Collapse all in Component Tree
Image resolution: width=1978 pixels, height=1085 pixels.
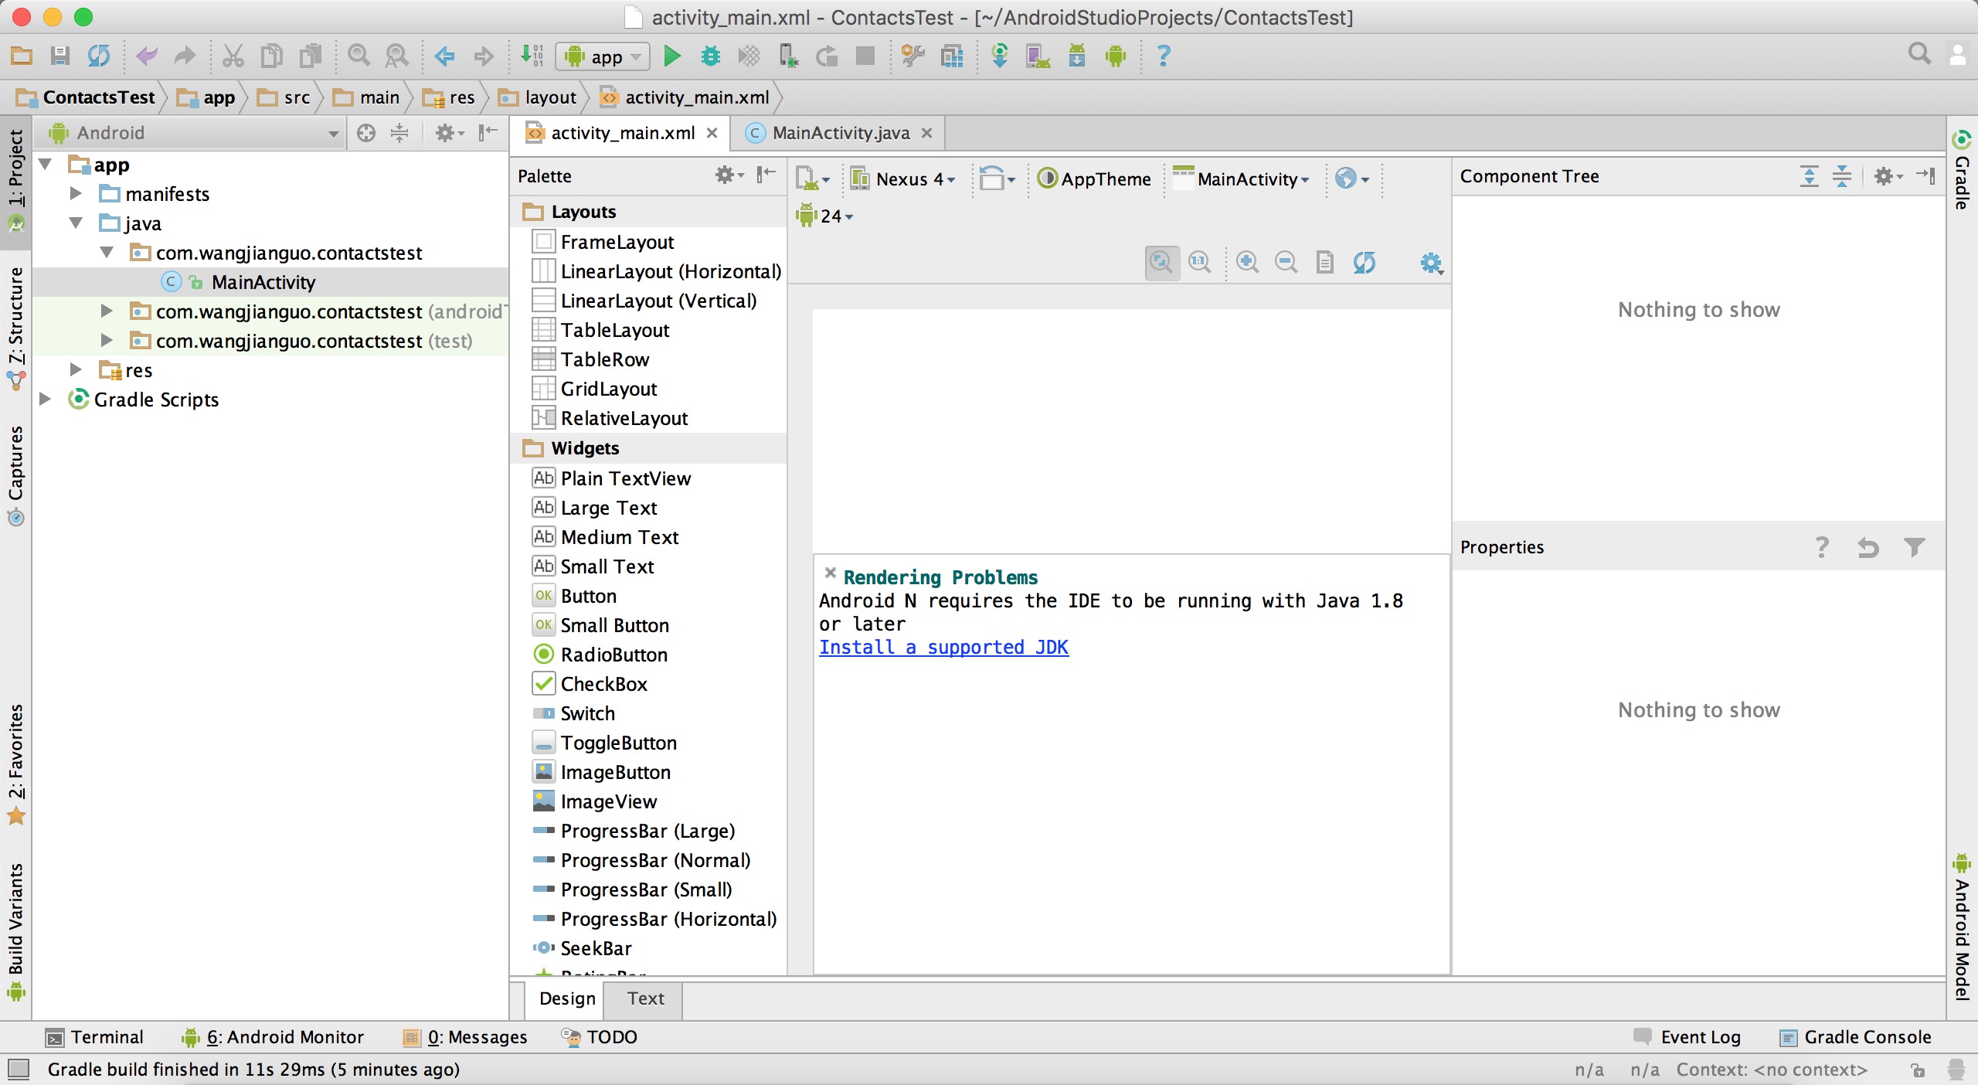coord(1842,177)
